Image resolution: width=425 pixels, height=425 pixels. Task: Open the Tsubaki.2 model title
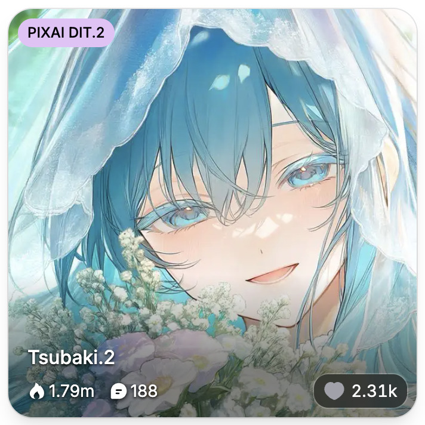[72, 357]
